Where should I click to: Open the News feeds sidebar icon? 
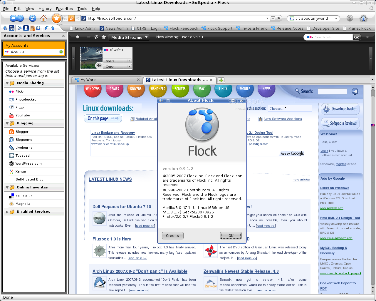tap(32, 28)
